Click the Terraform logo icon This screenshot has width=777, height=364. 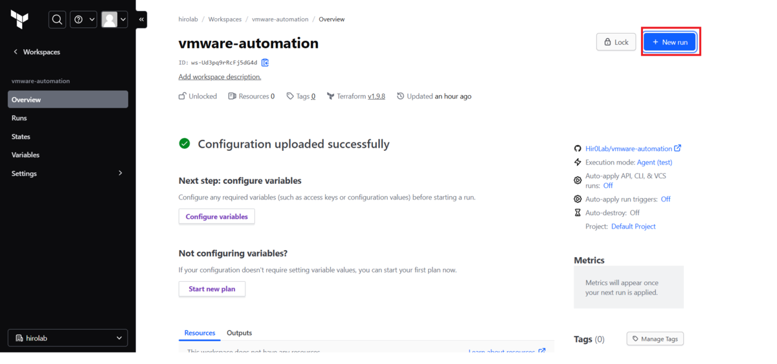click(x=19, y=19)
